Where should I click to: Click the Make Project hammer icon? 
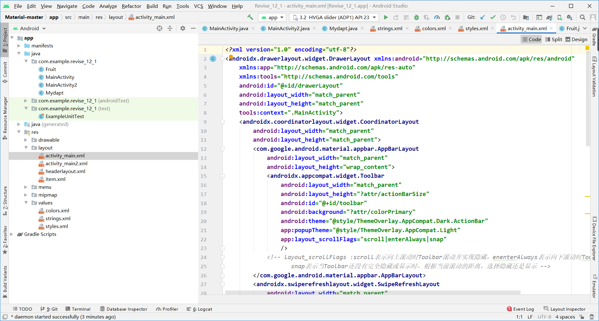[250, 17]
